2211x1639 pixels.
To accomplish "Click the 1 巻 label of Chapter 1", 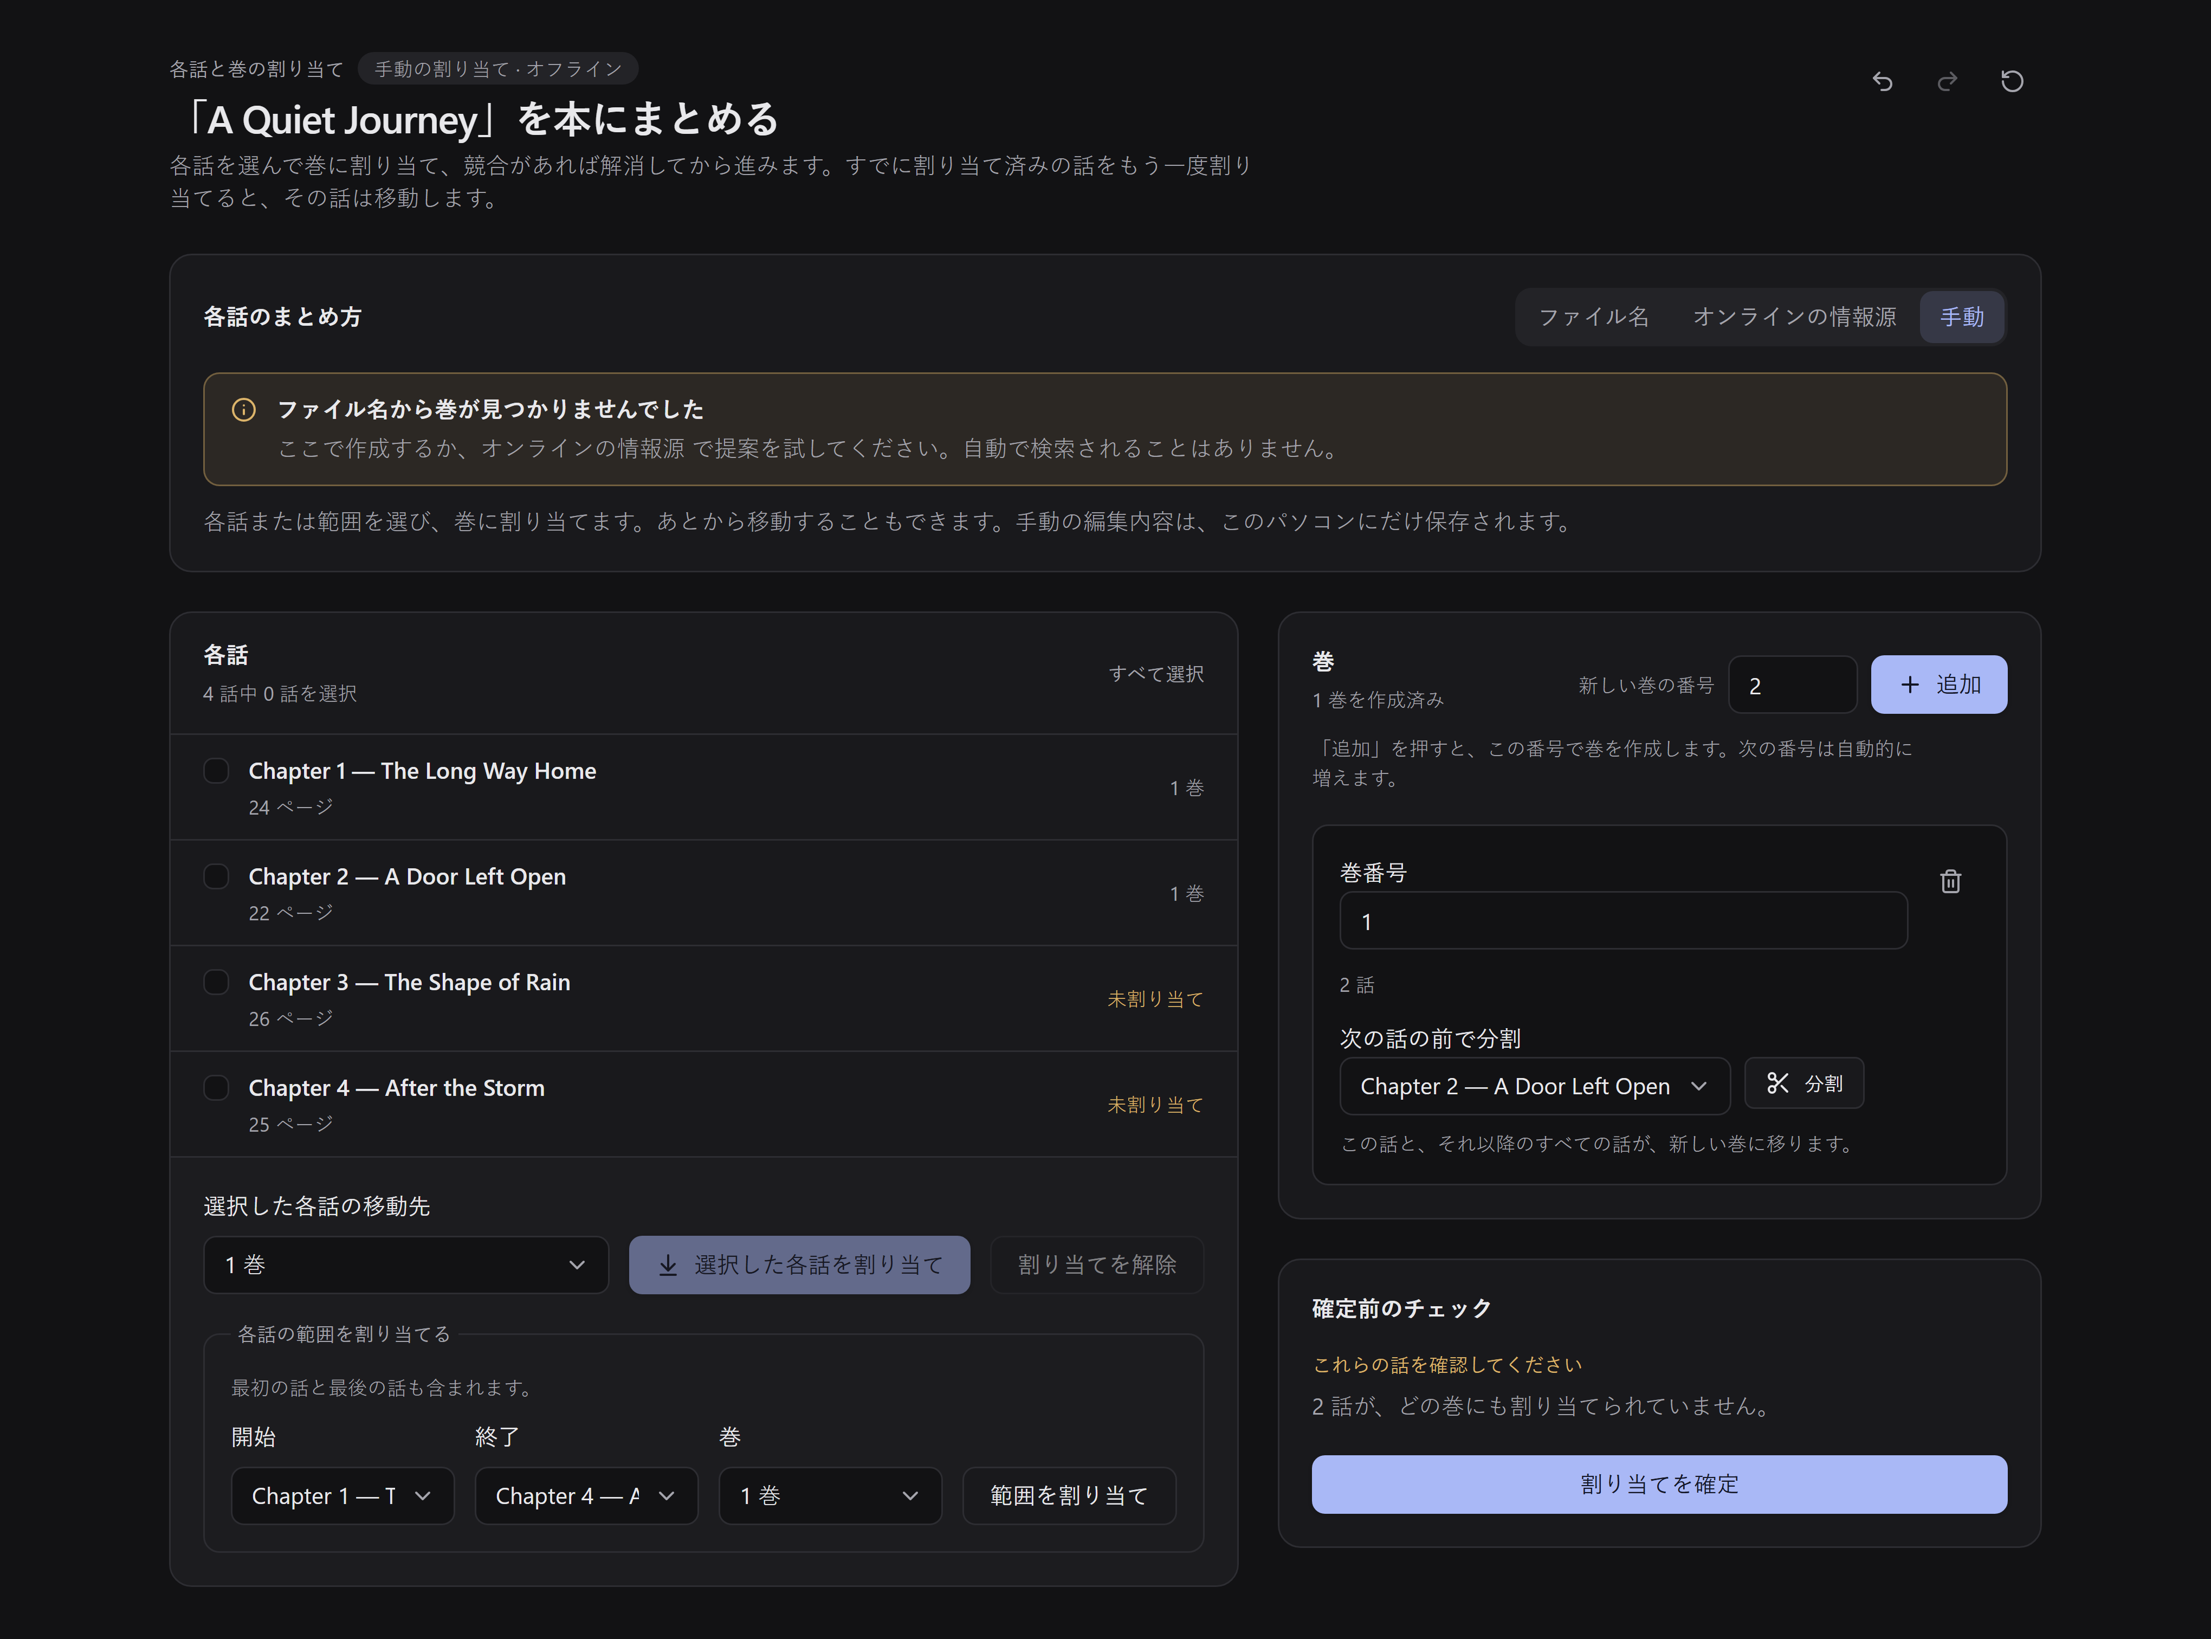I will (x=1186, y=788).
